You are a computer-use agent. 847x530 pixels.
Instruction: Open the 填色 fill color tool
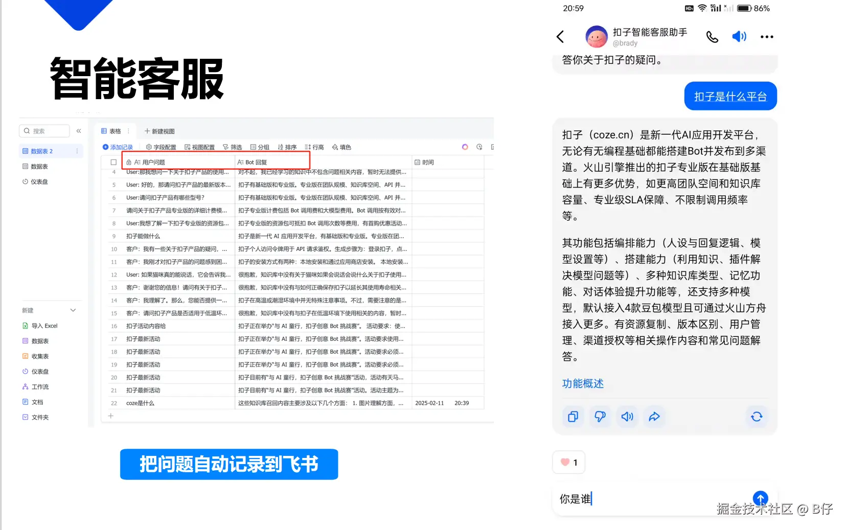tap(341, 147)
